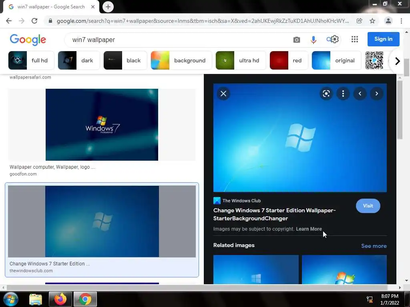Click the taskbar clock showing 8:07 PM
The width and height of the screenshot is (410, 307).
[x=390, y=299]
